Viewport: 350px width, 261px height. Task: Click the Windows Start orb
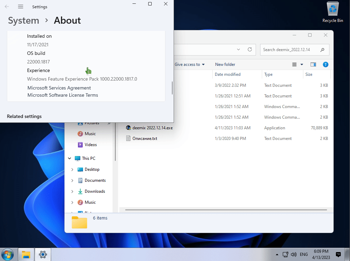click(8, 254)
